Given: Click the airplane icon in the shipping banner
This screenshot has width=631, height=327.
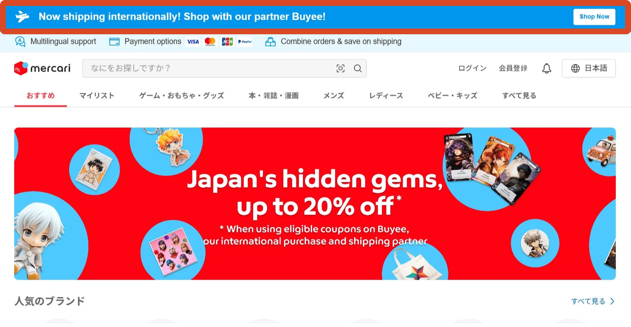Looking at the screenshot, I should point(22,17).
